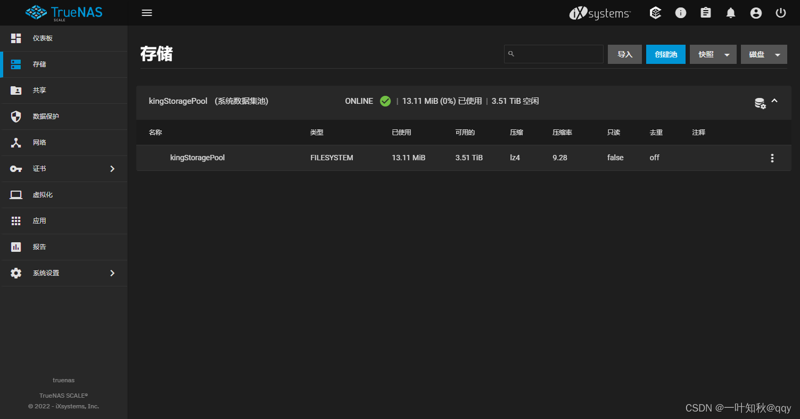Open the alerts bell icon
Screen dimensions: 800x419
click(731, 13)
